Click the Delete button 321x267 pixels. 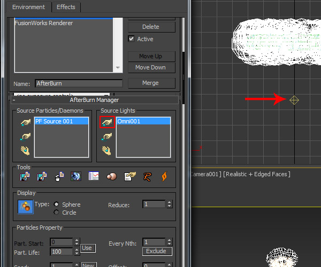tap(151, 27)
